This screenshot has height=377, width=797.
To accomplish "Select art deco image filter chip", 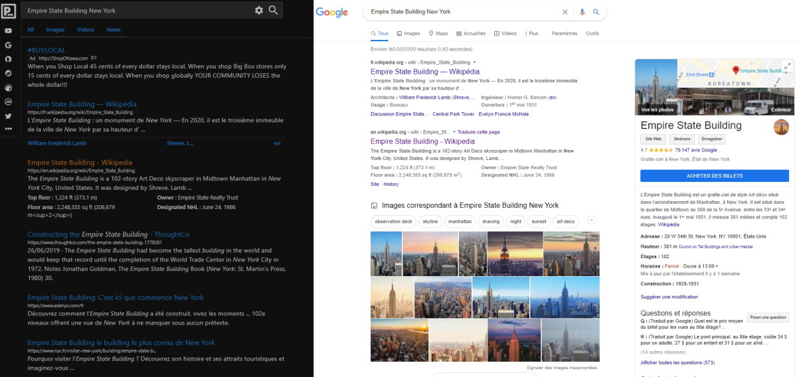I will tap(566, 221).
